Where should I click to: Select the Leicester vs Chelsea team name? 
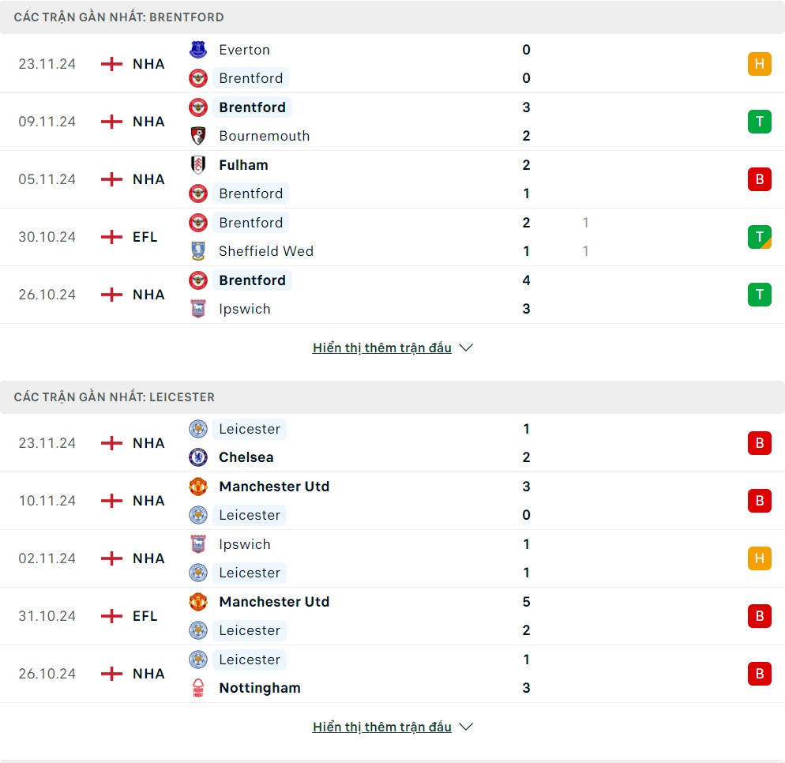click(x=246, y=457)
